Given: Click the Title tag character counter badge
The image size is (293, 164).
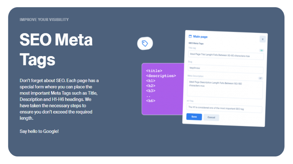Looking at the screenshot, I should point(261,51).
